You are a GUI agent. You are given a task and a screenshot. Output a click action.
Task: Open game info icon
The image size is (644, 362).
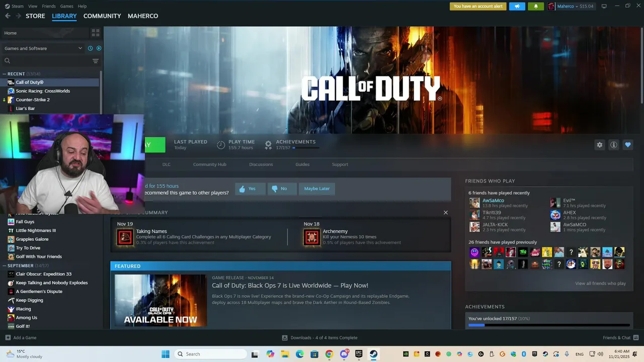[613, 145]
